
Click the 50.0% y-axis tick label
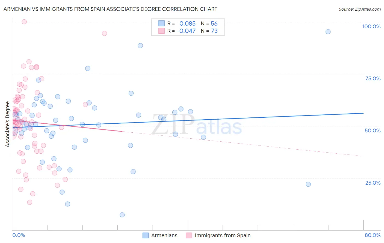coord(373,130)
